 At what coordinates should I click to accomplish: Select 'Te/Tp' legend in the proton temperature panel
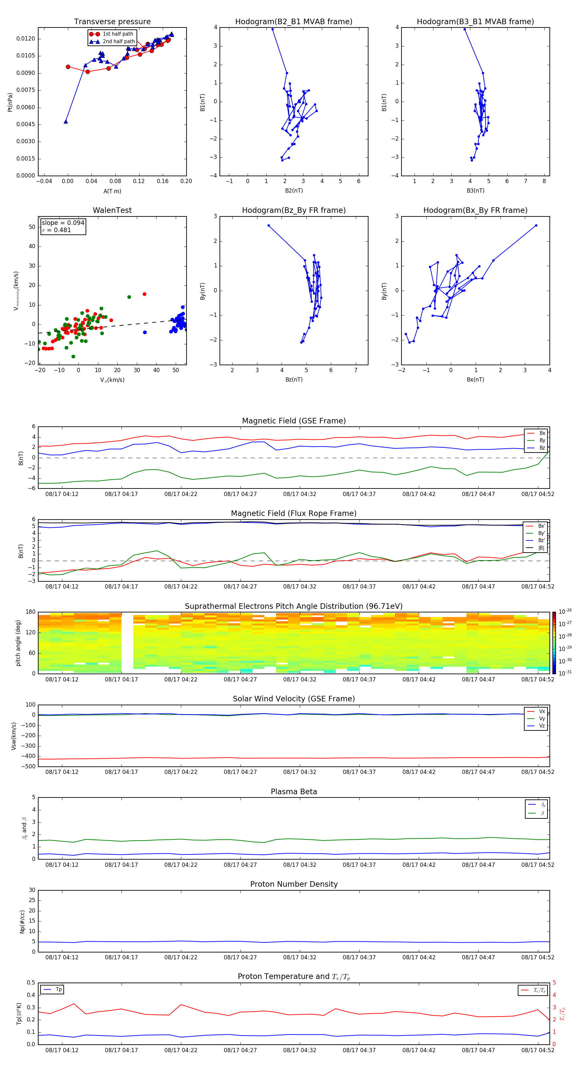[x=533, y=990]
